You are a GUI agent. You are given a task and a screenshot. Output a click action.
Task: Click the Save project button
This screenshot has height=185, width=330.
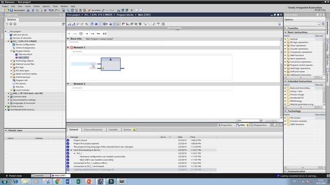(18, 10)
